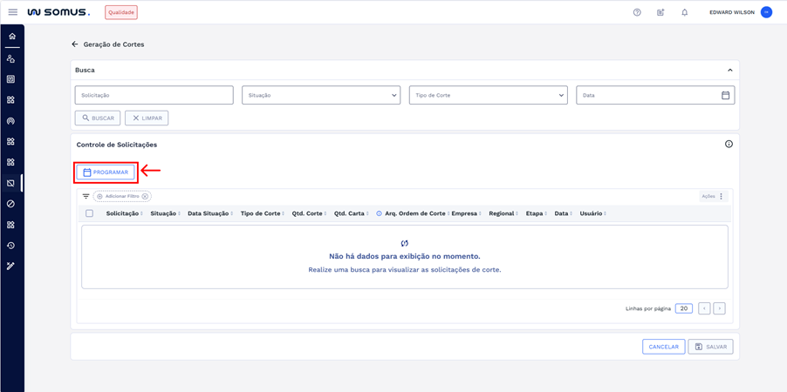Viewport: 787px width, 392px height.
Task: Click the Solicitação input field
Action: [x=154, y=95]
